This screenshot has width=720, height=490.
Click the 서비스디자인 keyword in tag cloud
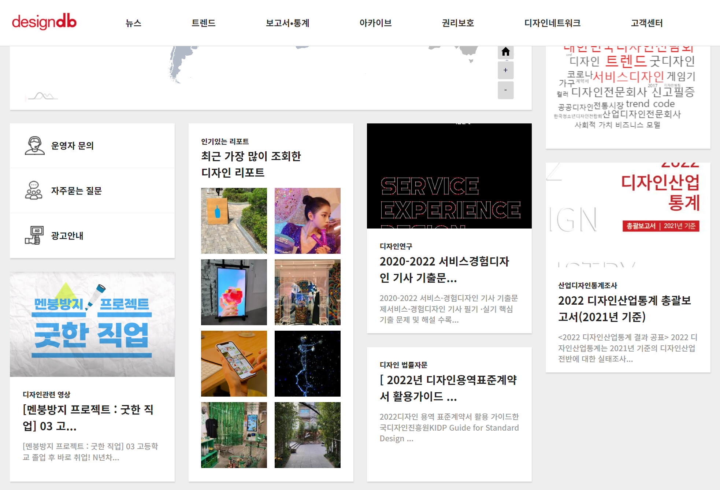pos(628,77)
